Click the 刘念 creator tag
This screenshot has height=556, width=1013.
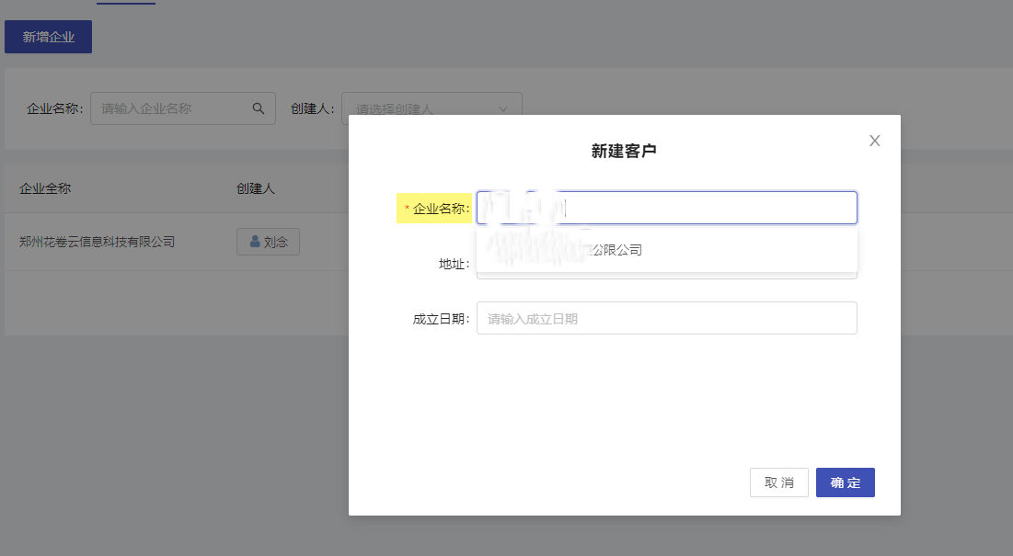(x=268, y=242)
